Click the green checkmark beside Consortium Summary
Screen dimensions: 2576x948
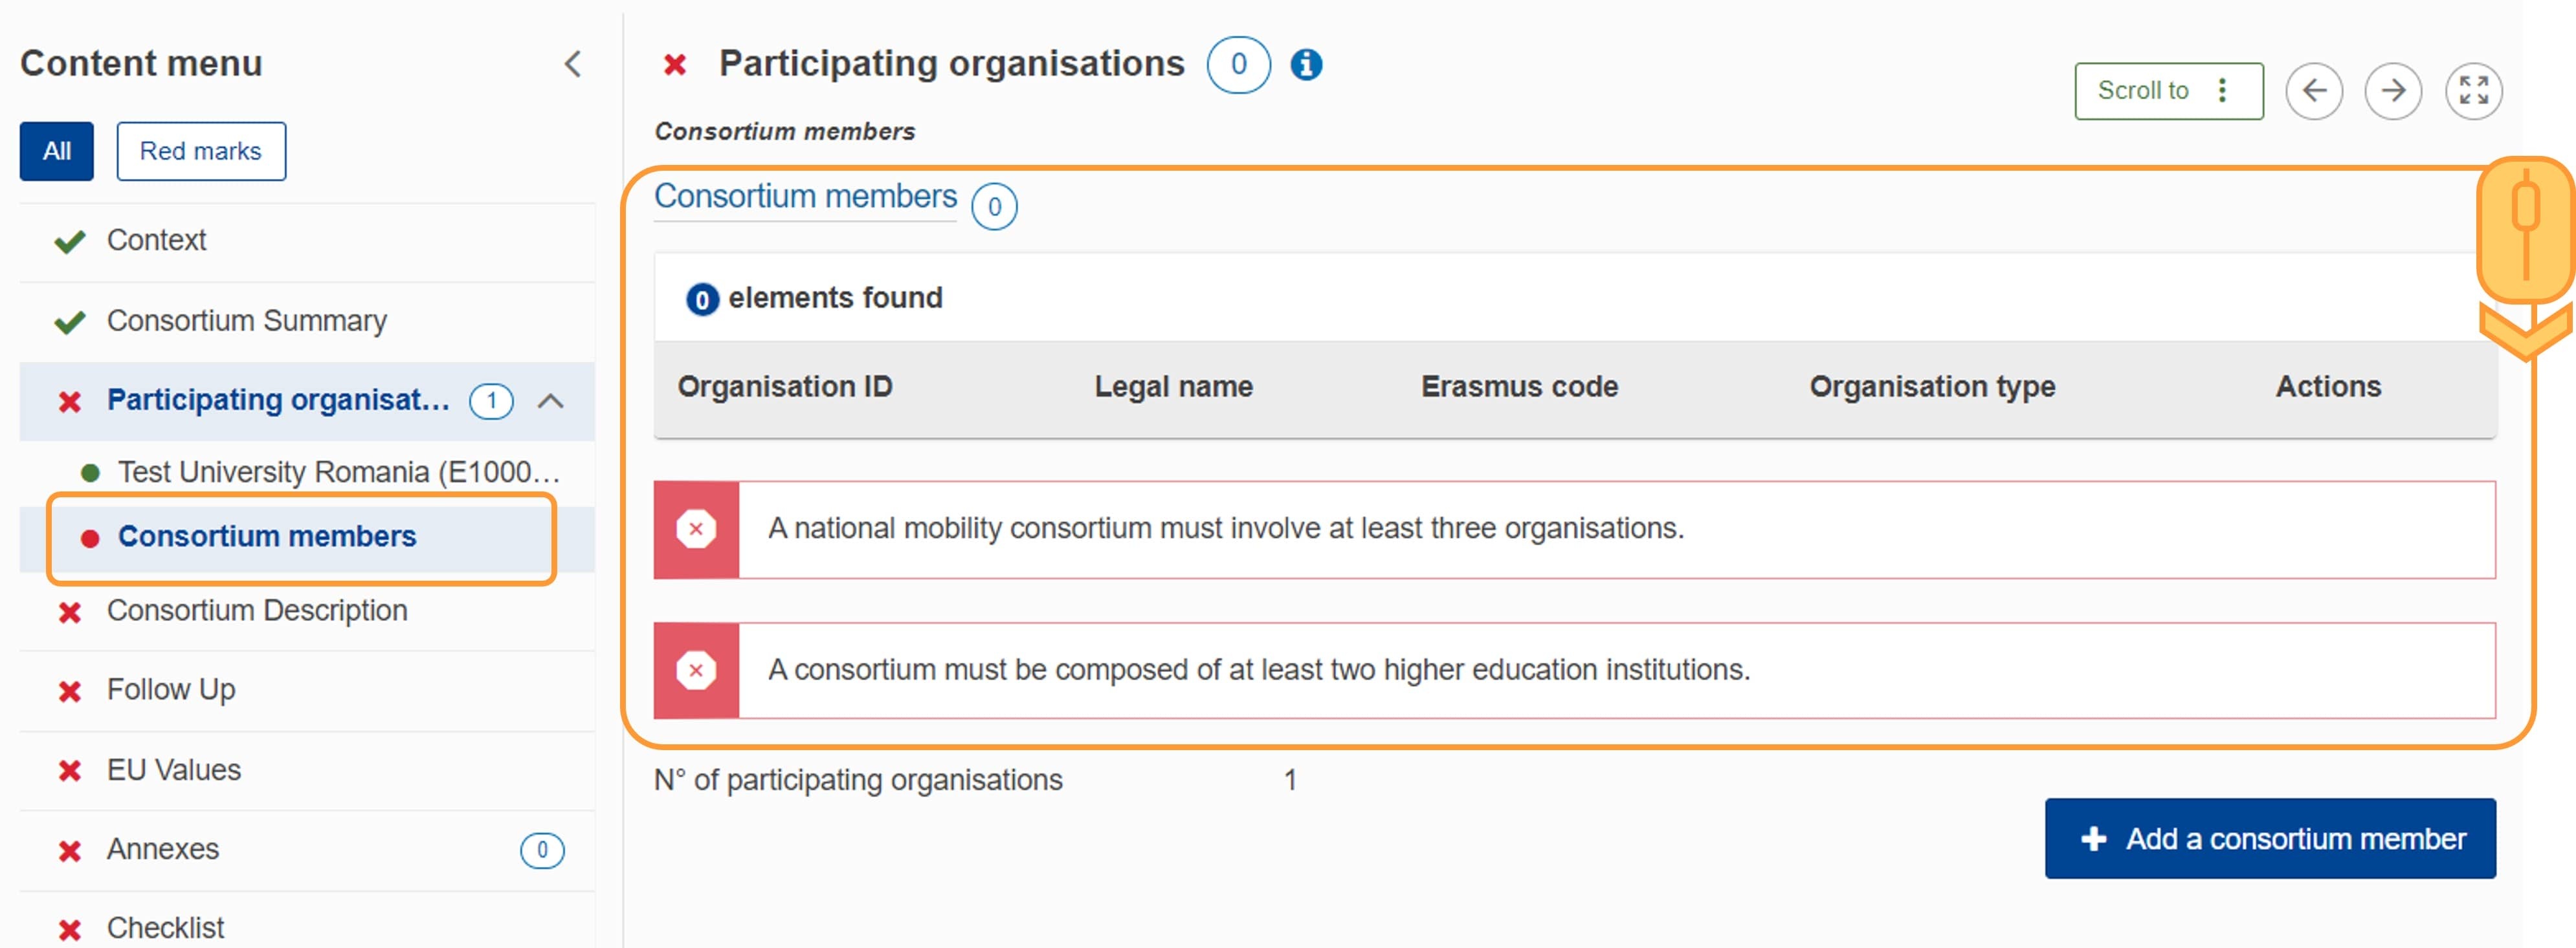point(69,323)
